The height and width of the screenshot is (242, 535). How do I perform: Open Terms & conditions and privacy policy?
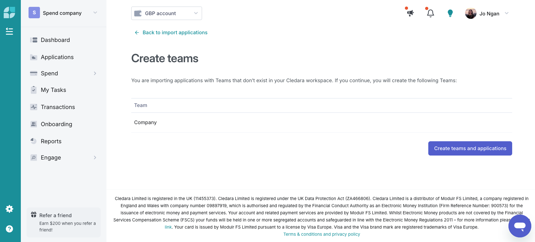(x=322, y=234)
